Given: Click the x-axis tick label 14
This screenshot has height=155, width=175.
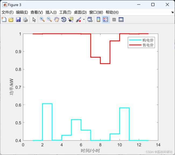Looking at the screenshot, I should pyautogui.click(x=158, y=145).
